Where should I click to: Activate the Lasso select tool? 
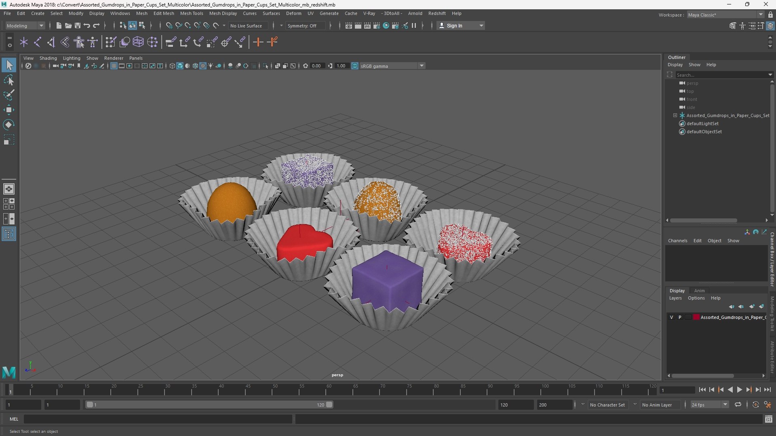9,80
